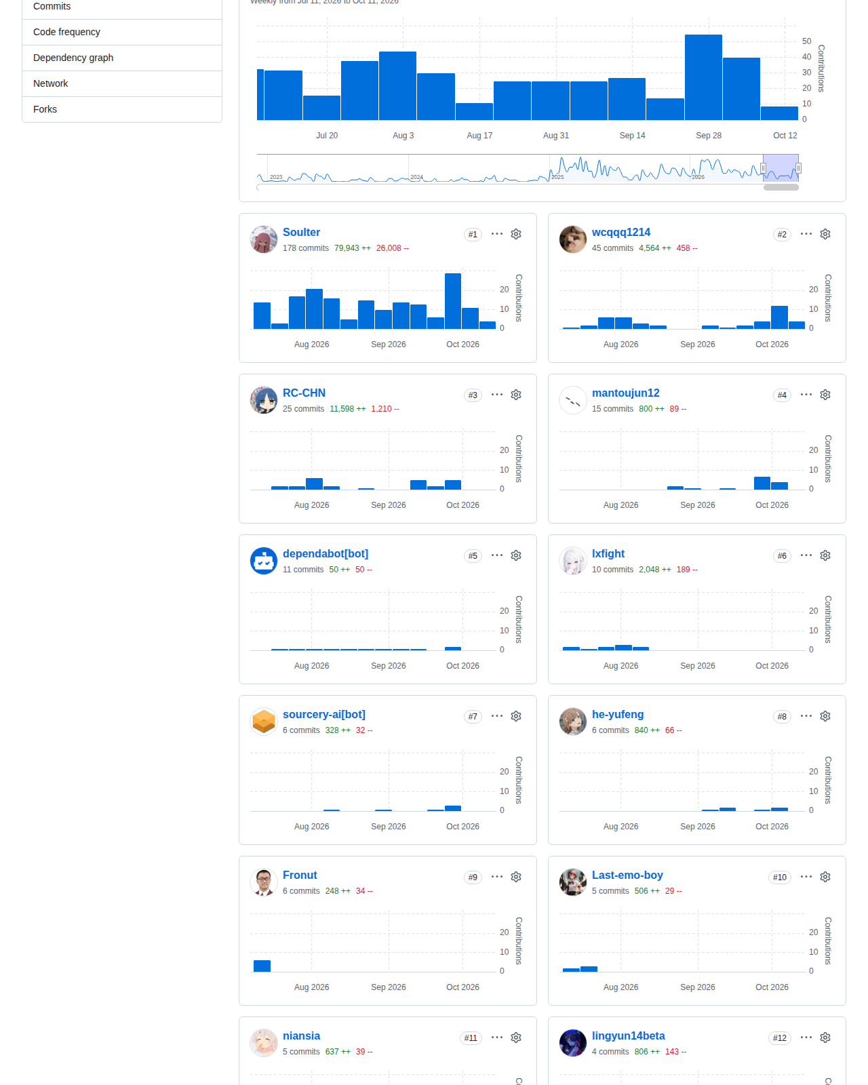Open settings gear on wcqqq1214 card
868x1085 pixels.
click(x=825, y=234)
